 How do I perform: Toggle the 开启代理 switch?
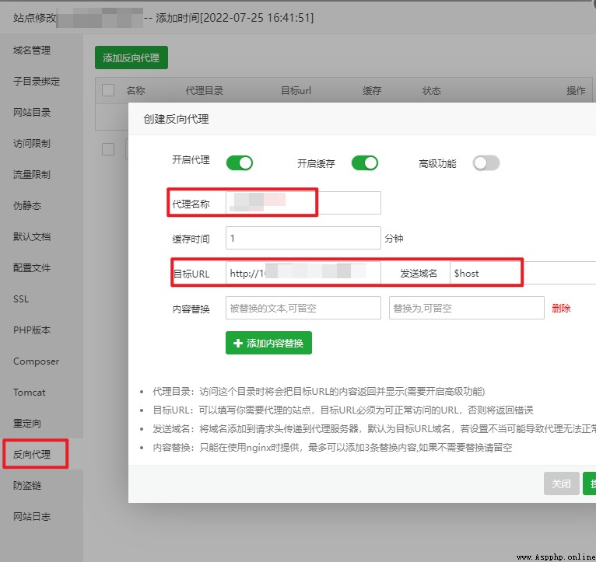[239, 163]
